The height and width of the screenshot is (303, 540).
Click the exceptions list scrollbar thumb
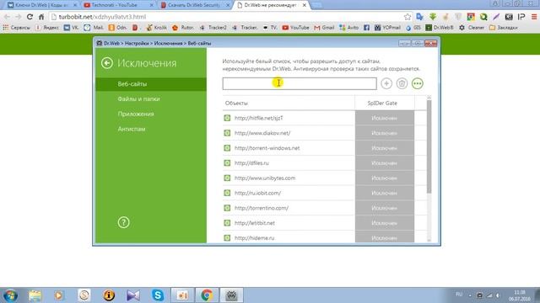tap(429, 146)
